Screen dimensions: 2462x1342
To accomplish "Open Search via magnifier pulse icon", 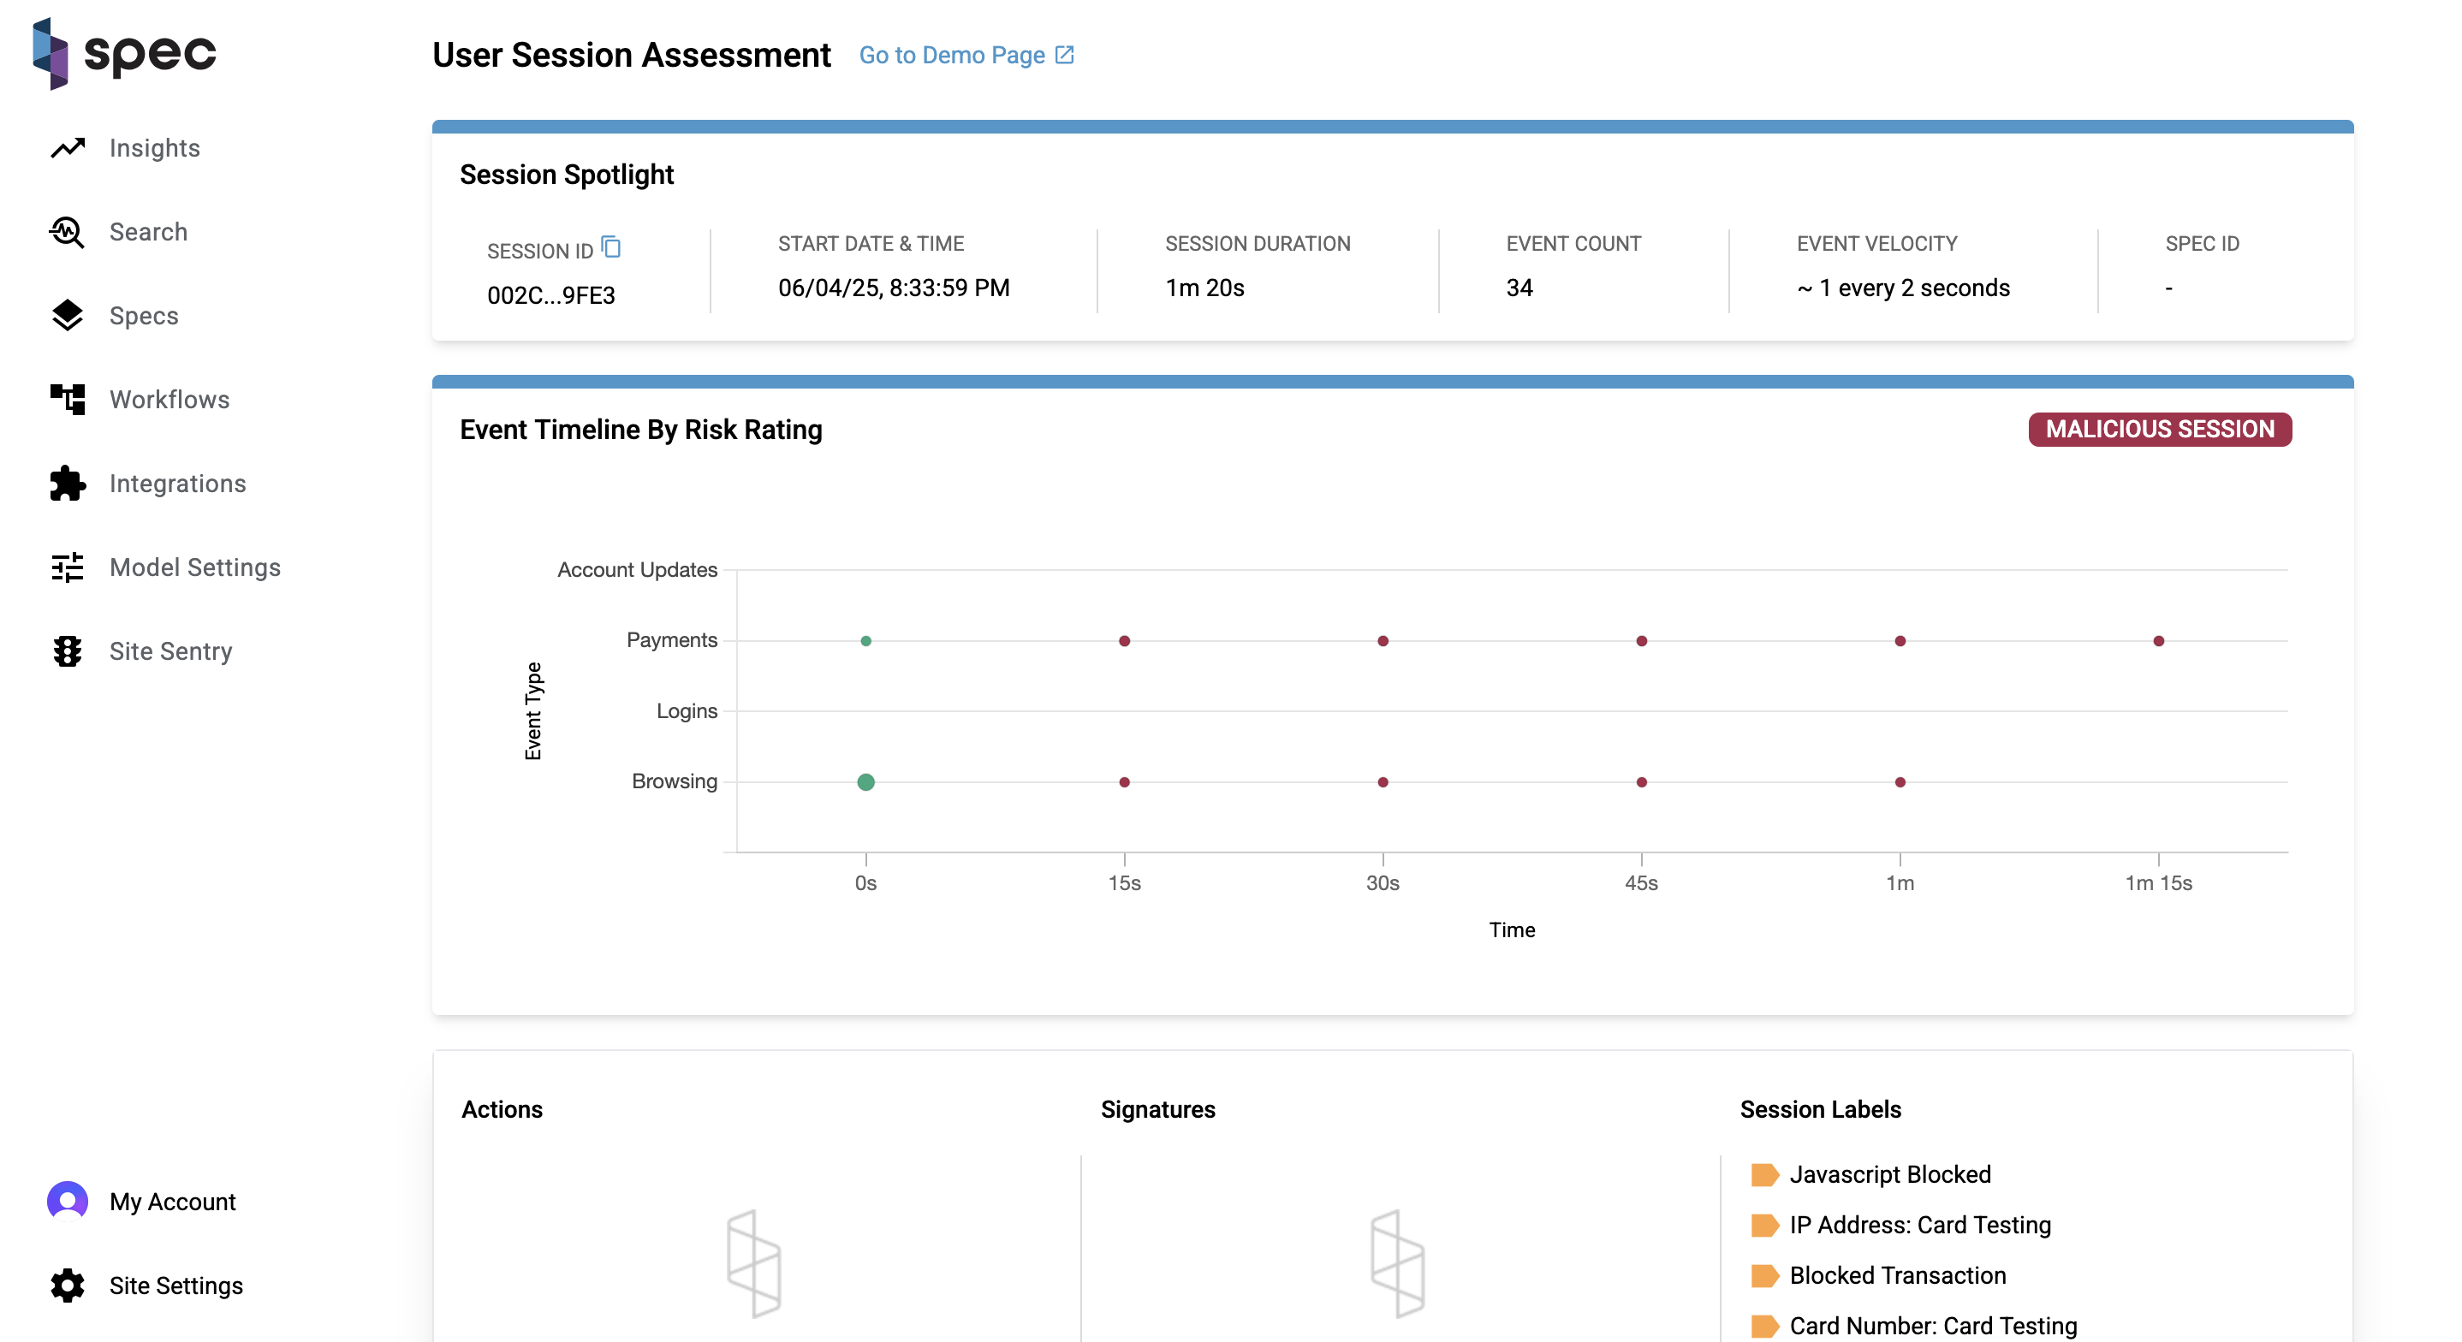I will (68, 232).
